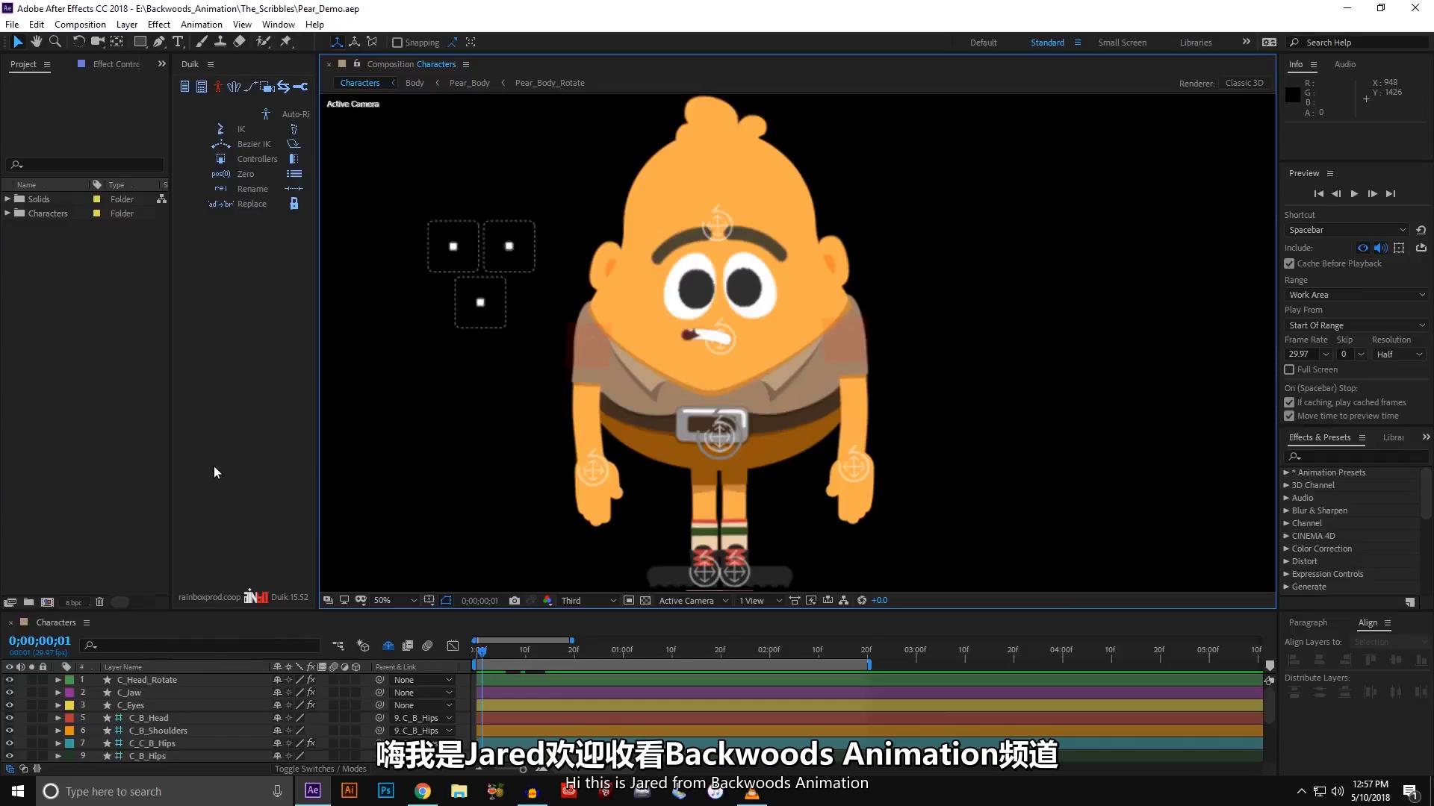Image resolution: width=1434 pixels, height=806 pixels.
Task: Select the Puppet Pin tool
Action: tap(285, 42)
